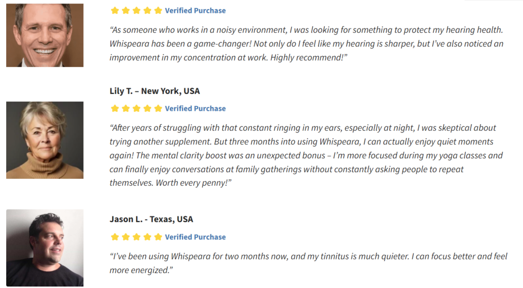Click the Lily T. – New York, USA heading
Viewport: 523px width, 288px height.
click(x=155, y=91)
